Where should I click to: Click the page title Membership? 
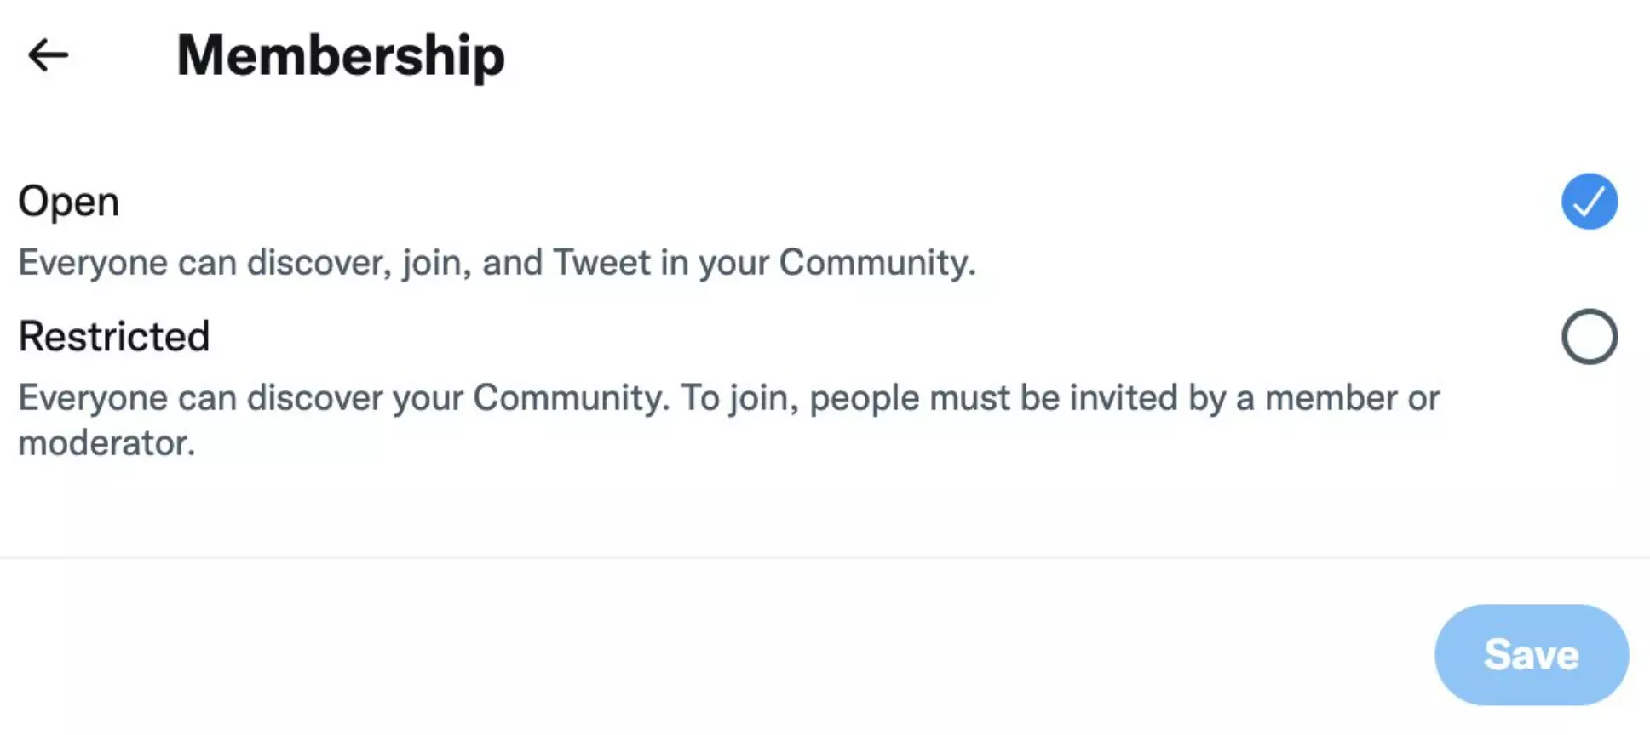(340, 54)
